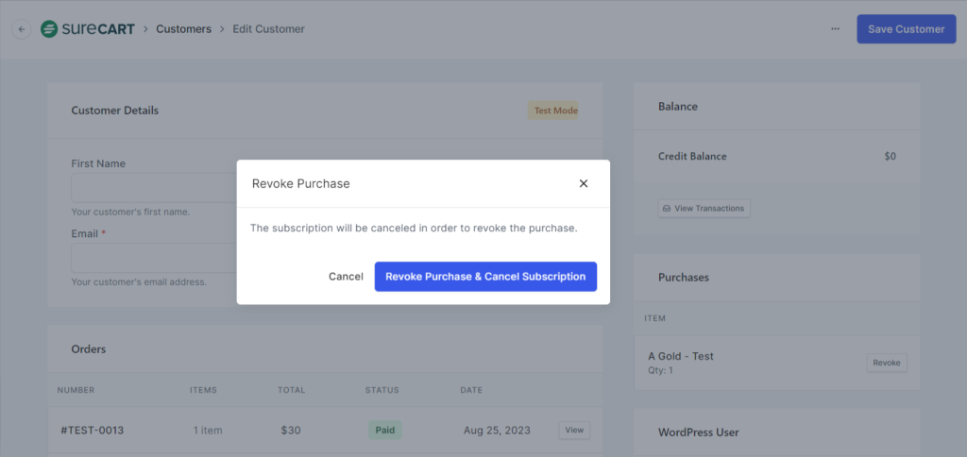
Task: Click the 1 item cell in orders
Action: (x=208, y=430)
